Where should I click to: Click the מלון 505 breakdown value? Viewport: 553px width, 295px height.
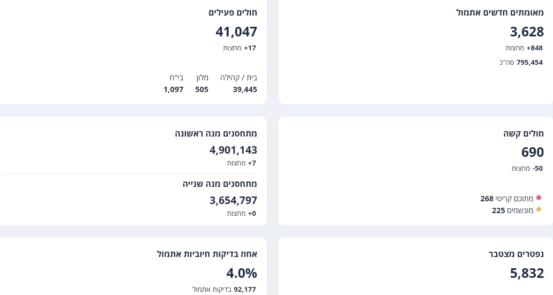point(202,84)
